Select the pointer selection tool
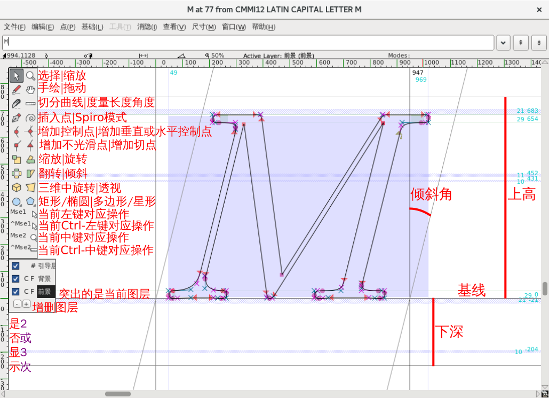The height and width of the screenshot is (398, 549). click(17, 75)
